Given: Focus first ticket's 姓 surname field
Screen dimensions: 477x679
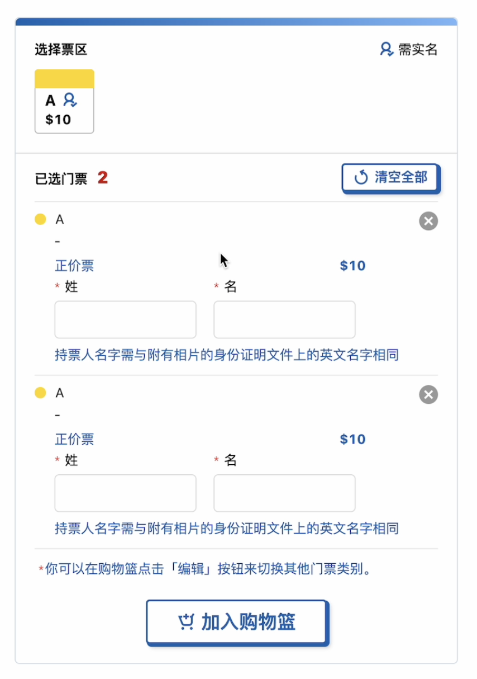Looking at the screenshot, I should pyautogui.click(x=125, y=319).
